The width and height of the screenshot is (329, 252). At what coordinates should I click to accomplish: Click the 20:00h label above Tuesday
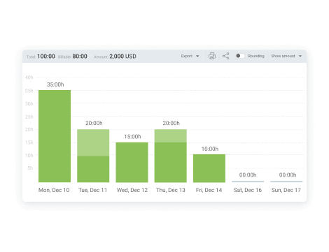[x=94, y=123]
